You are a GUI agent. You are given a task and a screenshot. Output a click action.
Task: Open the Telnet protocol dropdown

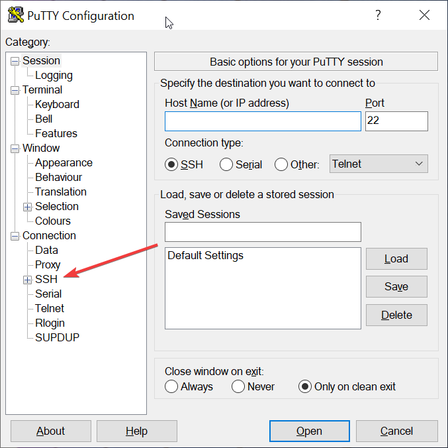pyautogui.click(x=379, y=164)
